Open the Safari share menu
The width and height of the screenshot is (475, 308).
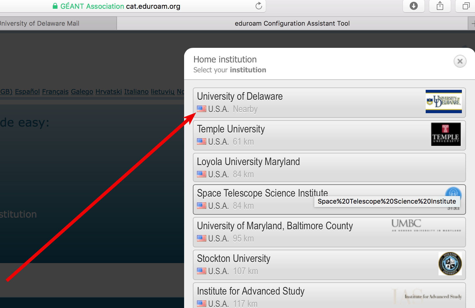pyautogui.click(x=440, y=6)
